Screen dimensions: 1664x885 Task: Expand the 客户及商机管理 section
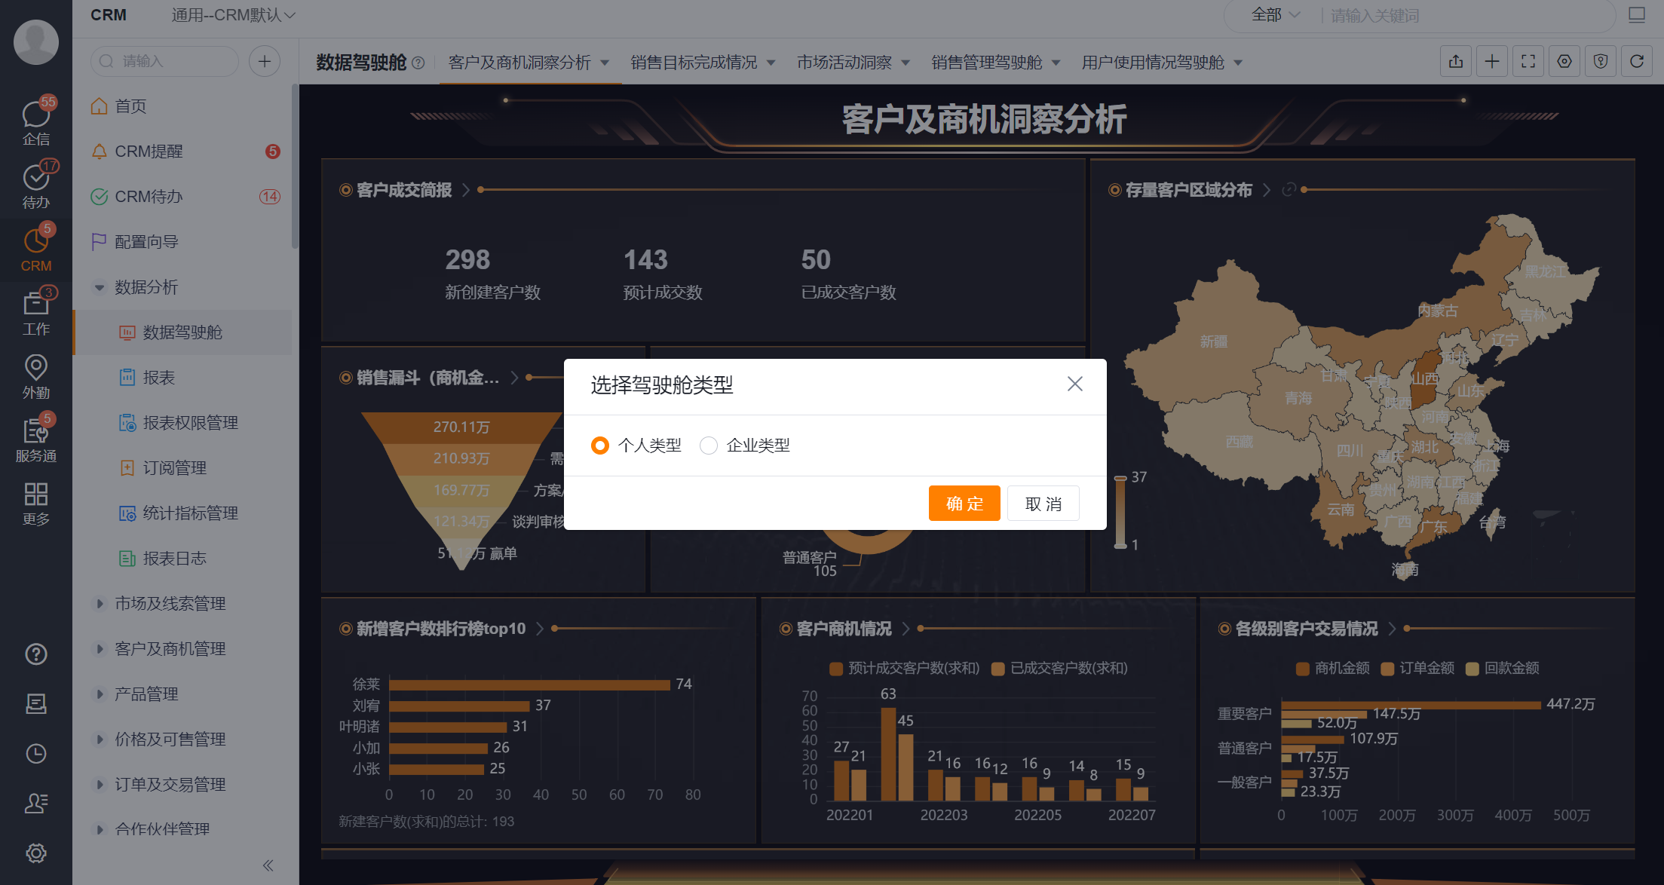(100, 649)
